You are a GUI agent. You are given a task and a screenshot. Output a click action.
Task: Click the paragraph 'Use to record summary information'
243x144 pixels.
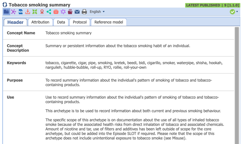pyautogui.click(x=132, y=99)
